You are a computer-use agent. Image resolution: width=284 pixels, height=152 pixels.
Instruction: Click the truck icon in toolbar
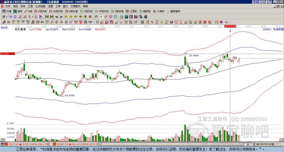coord(145,17)
